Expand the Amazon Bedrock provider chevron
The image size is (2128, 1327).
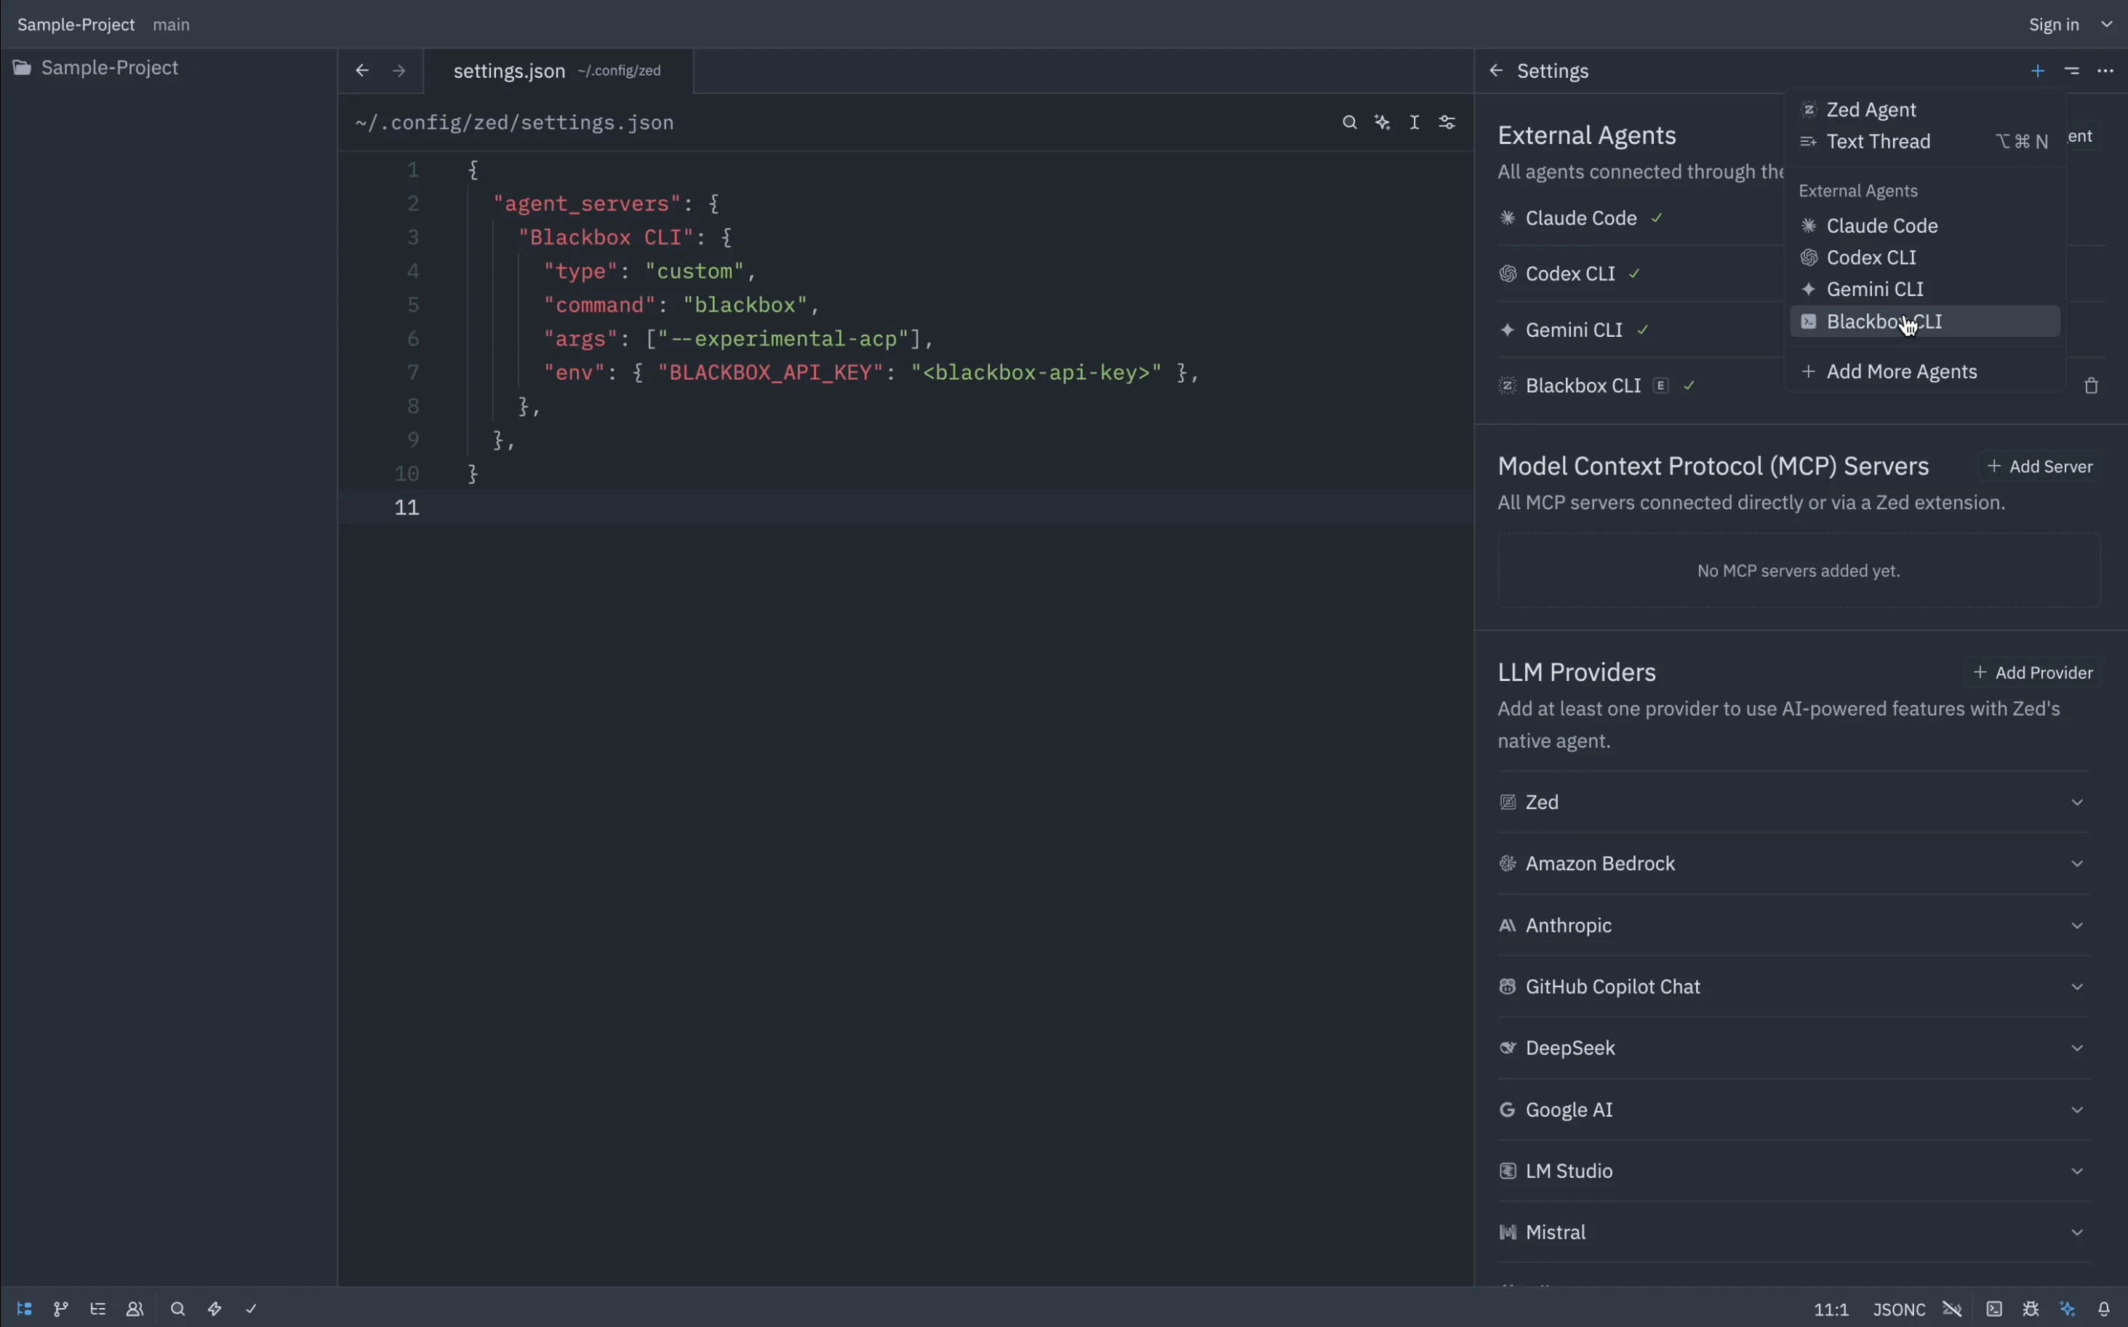tap(2077, 864)
